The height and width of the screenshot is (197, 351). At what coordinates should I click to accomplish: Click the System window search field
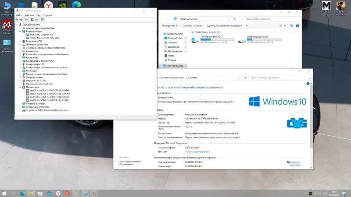[x=280, y=78]
